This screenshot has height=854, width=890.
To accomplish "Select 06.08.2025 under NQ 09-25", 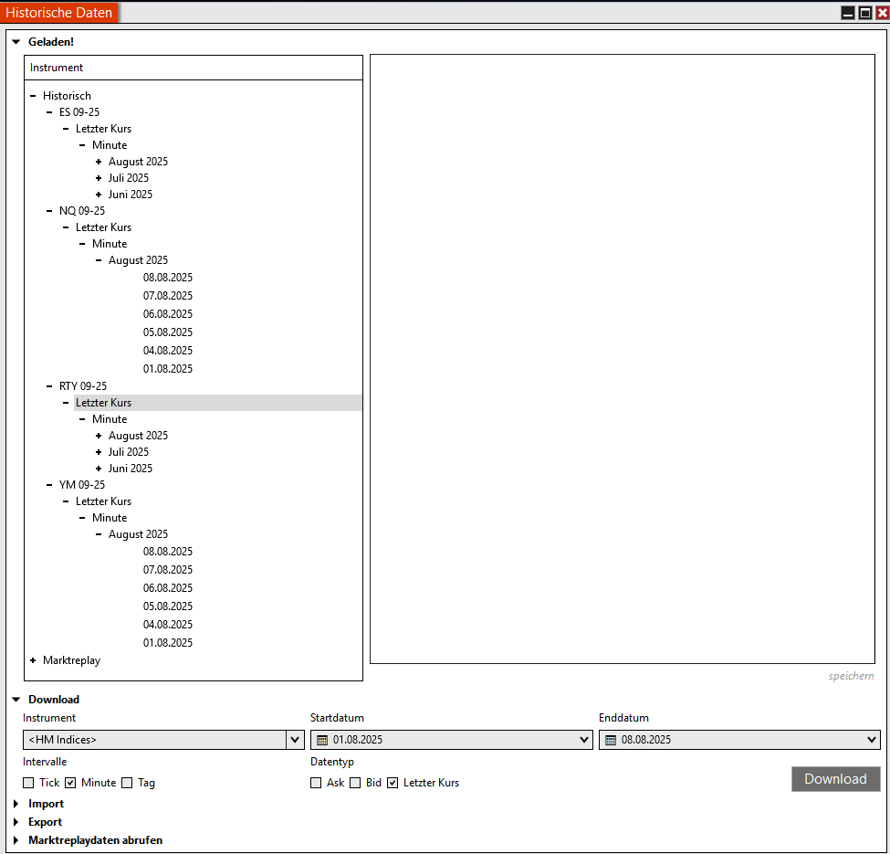I will (x=168, y=314).
